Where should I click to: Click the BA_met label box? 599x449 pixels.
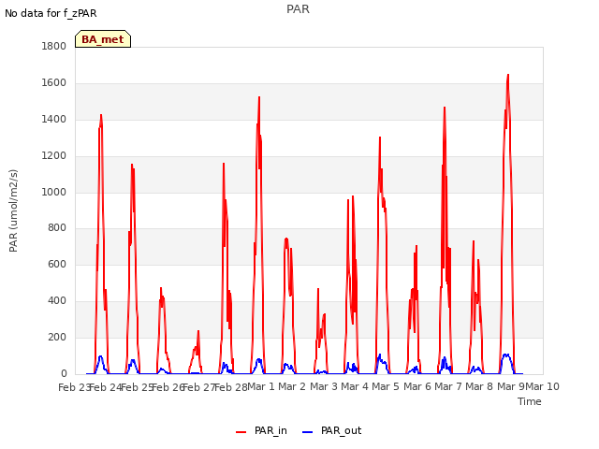pyautogui.click(x=103, y=39)
